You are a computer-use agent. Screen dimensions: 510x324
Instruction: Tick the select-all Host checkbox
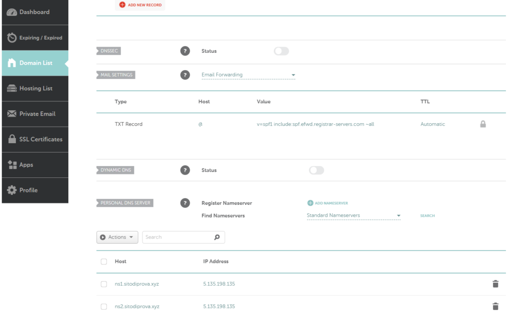coord(104,262)
